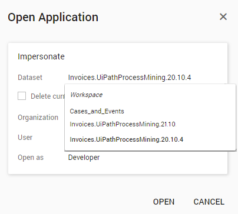Viewport: 238px width, 214px height.
Task: Click the Open as label
Action: (31, 158)
